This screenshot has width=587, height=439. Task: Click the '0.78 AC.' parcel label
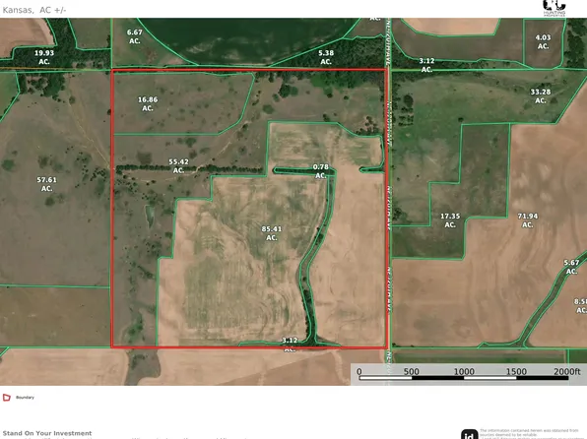320,171
